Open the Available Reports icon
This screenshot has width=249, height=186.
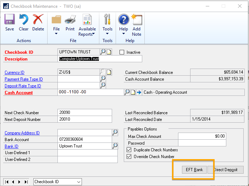(x=87, y=19)
